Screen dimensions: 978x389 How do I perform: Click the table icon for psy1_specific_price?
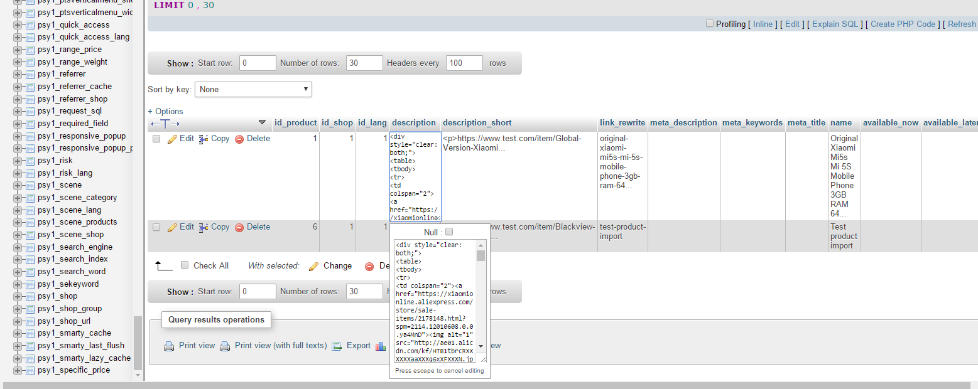[30, 370]
